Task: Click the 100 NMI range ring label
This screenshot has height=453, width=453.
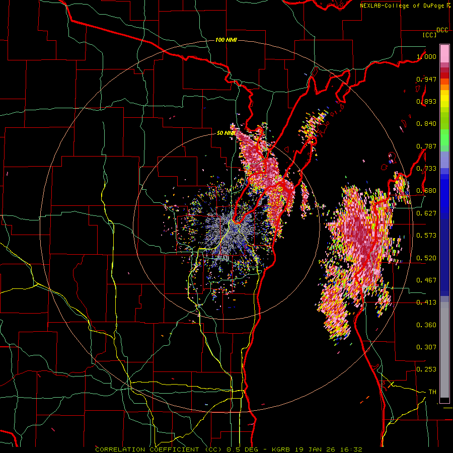Action: pos(226,40)
